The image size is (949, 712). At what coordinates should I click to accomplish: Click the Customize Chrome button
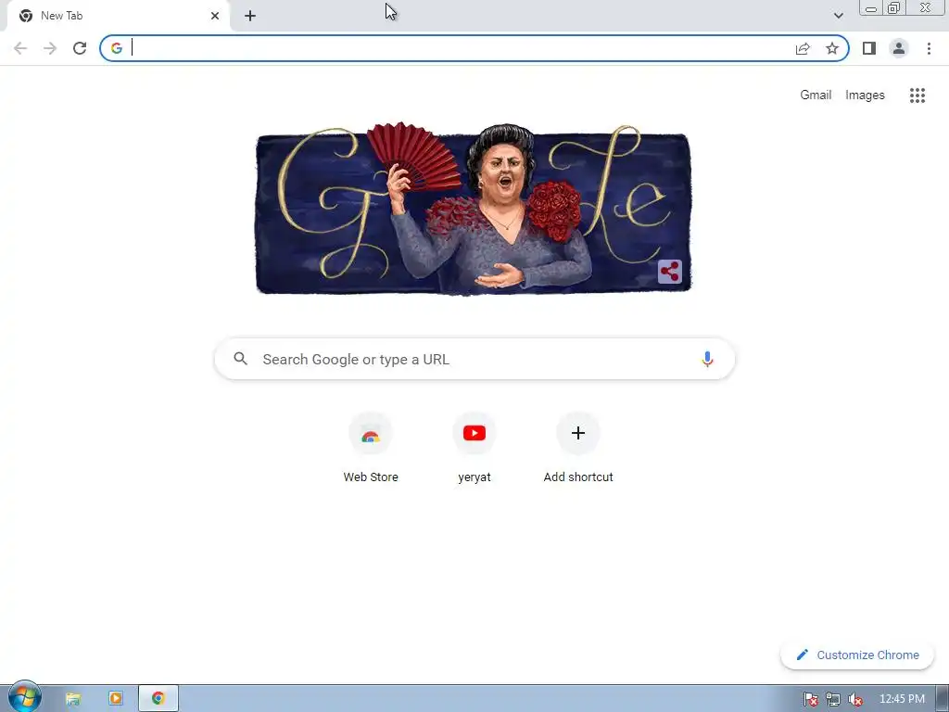point(857,655)
